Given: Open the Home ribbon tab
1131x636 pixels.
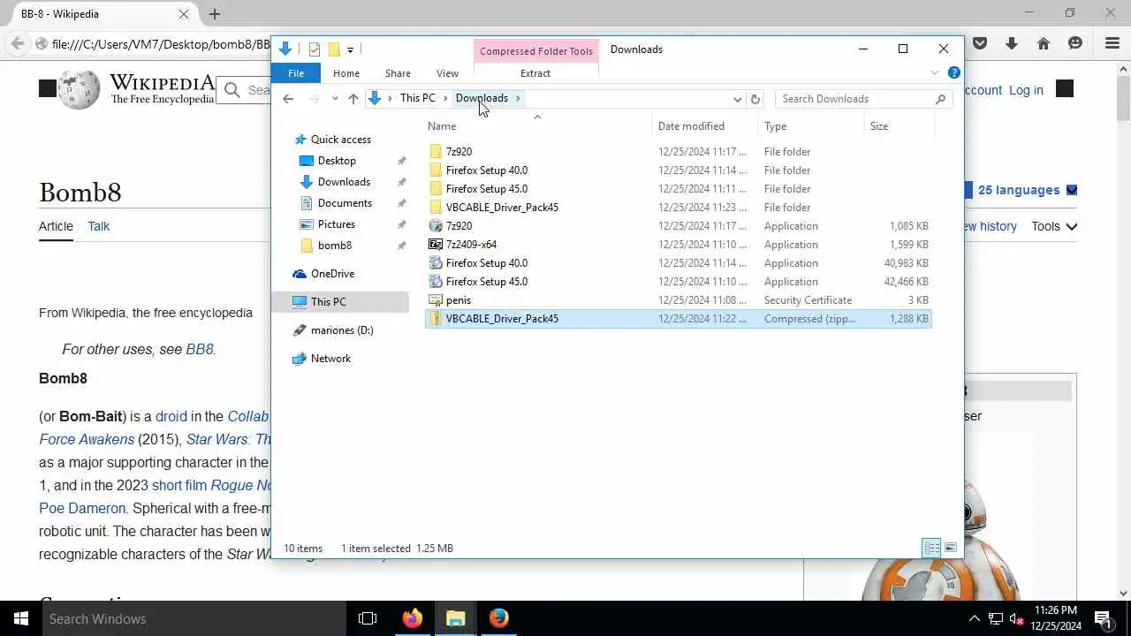Looking at the screenshot, I should pyautogui.click(x=345, y=73).
